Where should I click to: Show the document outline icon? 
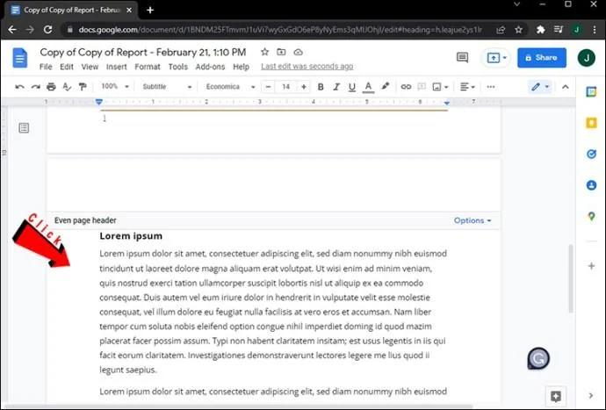(24, 128)
